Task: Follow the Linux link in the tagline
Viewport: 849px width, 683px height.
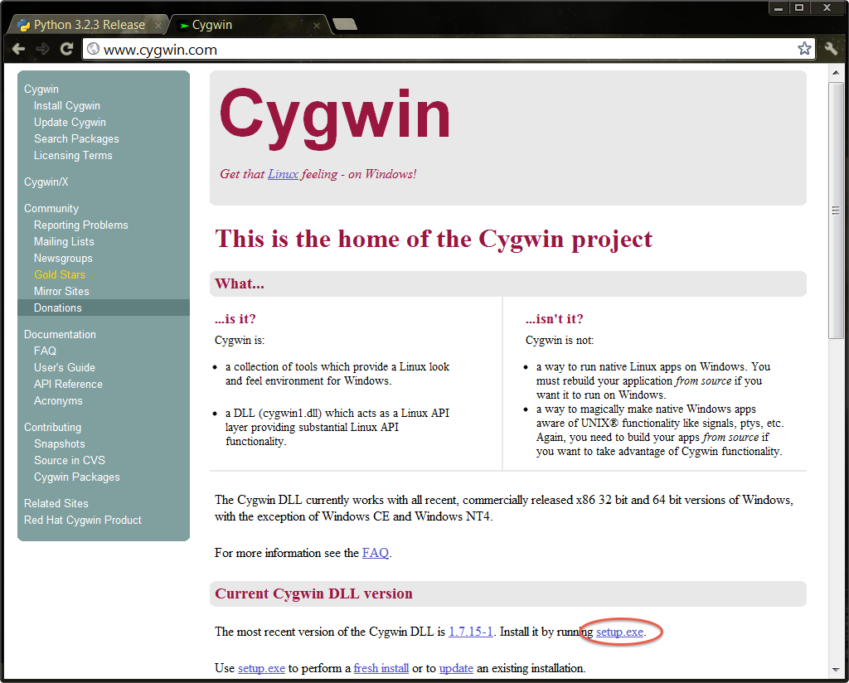Action: [x=283, y=174]
